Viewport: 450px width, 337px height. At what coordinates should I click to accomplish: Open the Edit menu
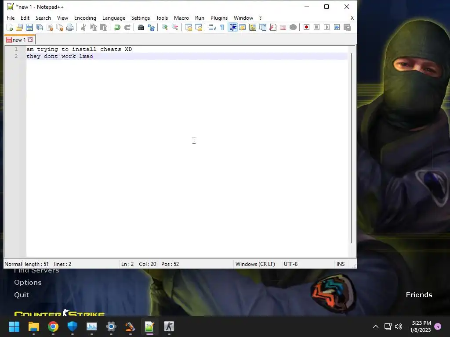25,18
